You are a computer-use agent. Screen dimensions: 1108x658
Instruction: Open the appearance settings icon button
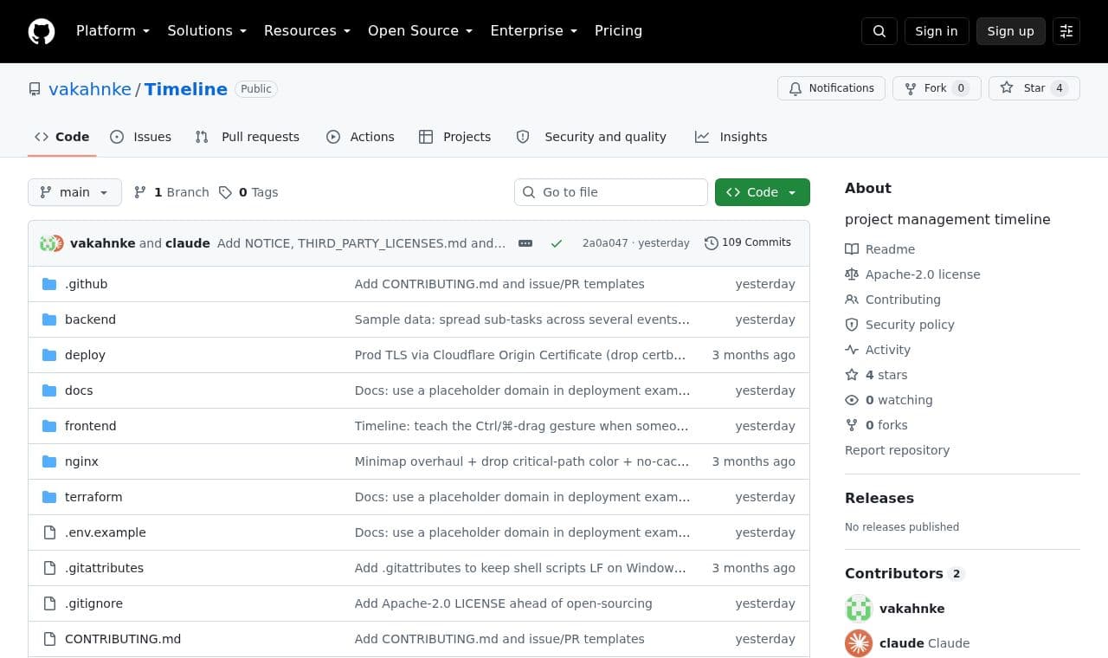[1066, 31]
